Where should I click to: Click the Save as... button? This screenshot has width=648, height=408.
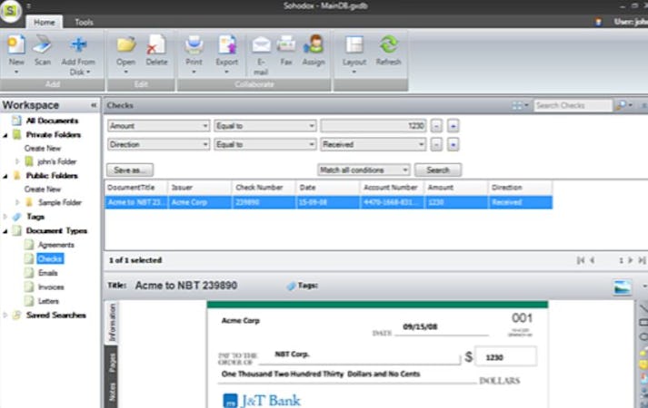(130, 170)
